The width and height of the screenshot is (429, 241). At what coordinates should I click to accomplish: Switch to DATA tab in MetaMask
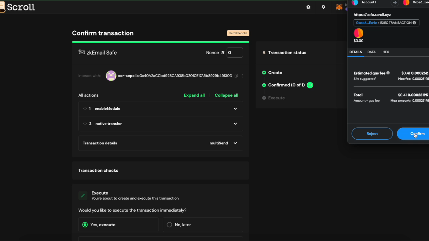pyautogui.click(x=371, y=52)
